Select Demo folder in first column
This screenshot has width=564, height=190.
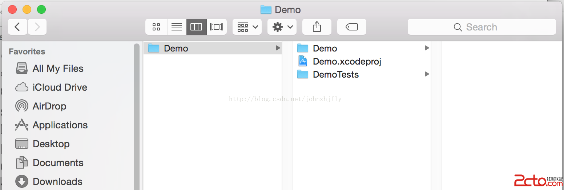click(x=213, y=48)
